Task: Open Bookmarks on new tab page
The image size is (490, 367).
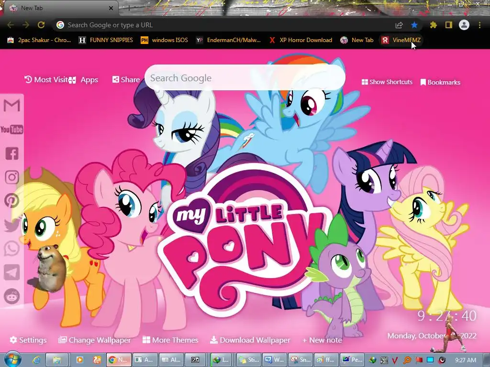Action: pos(440,82)
